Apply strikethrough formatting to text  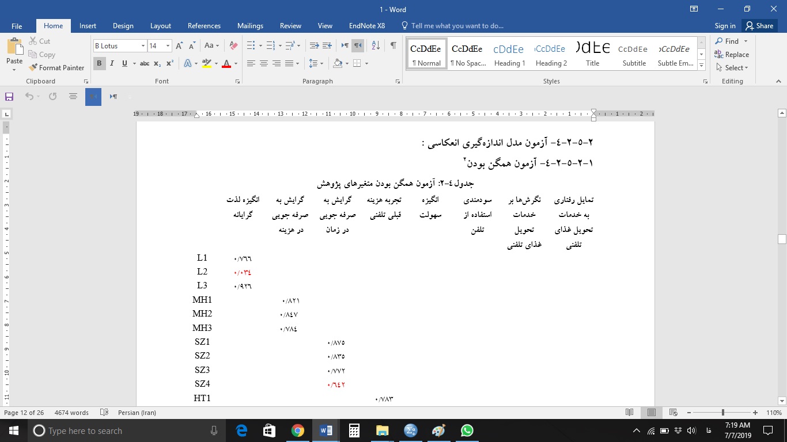coord(145,64)
